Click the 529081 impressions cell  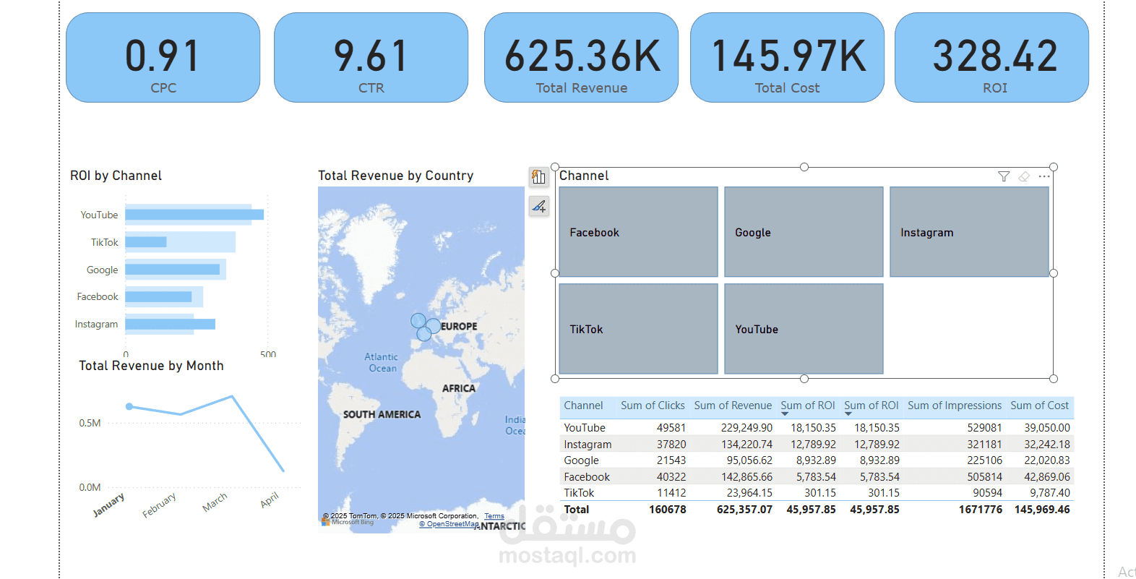(x=985, y=428)
